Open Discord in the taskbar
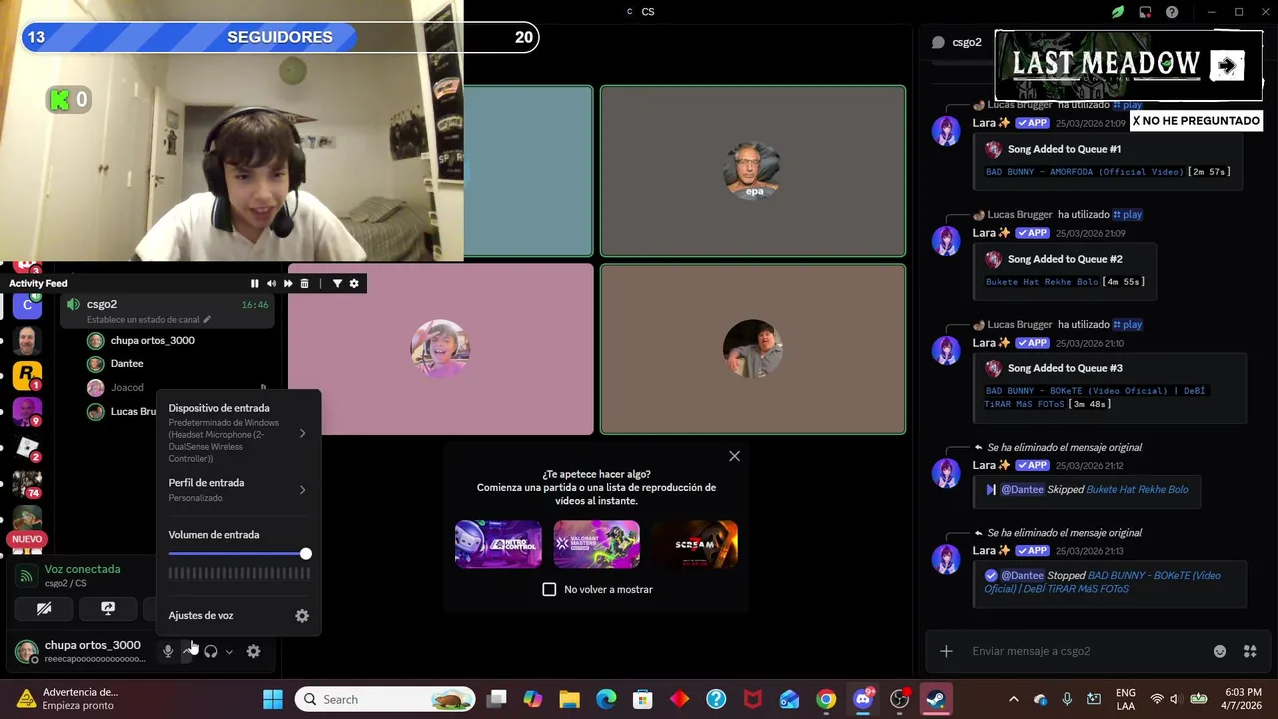Image resolution: width=1278 pixels, height=719 pixels. [863, 699]
